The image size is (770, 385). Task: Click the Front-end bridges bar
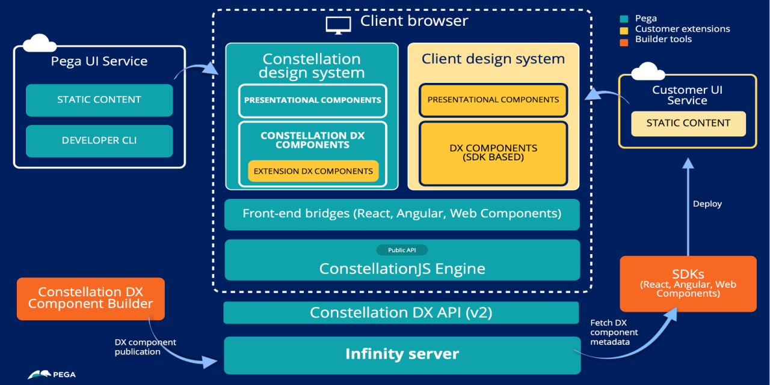[402, 214]
